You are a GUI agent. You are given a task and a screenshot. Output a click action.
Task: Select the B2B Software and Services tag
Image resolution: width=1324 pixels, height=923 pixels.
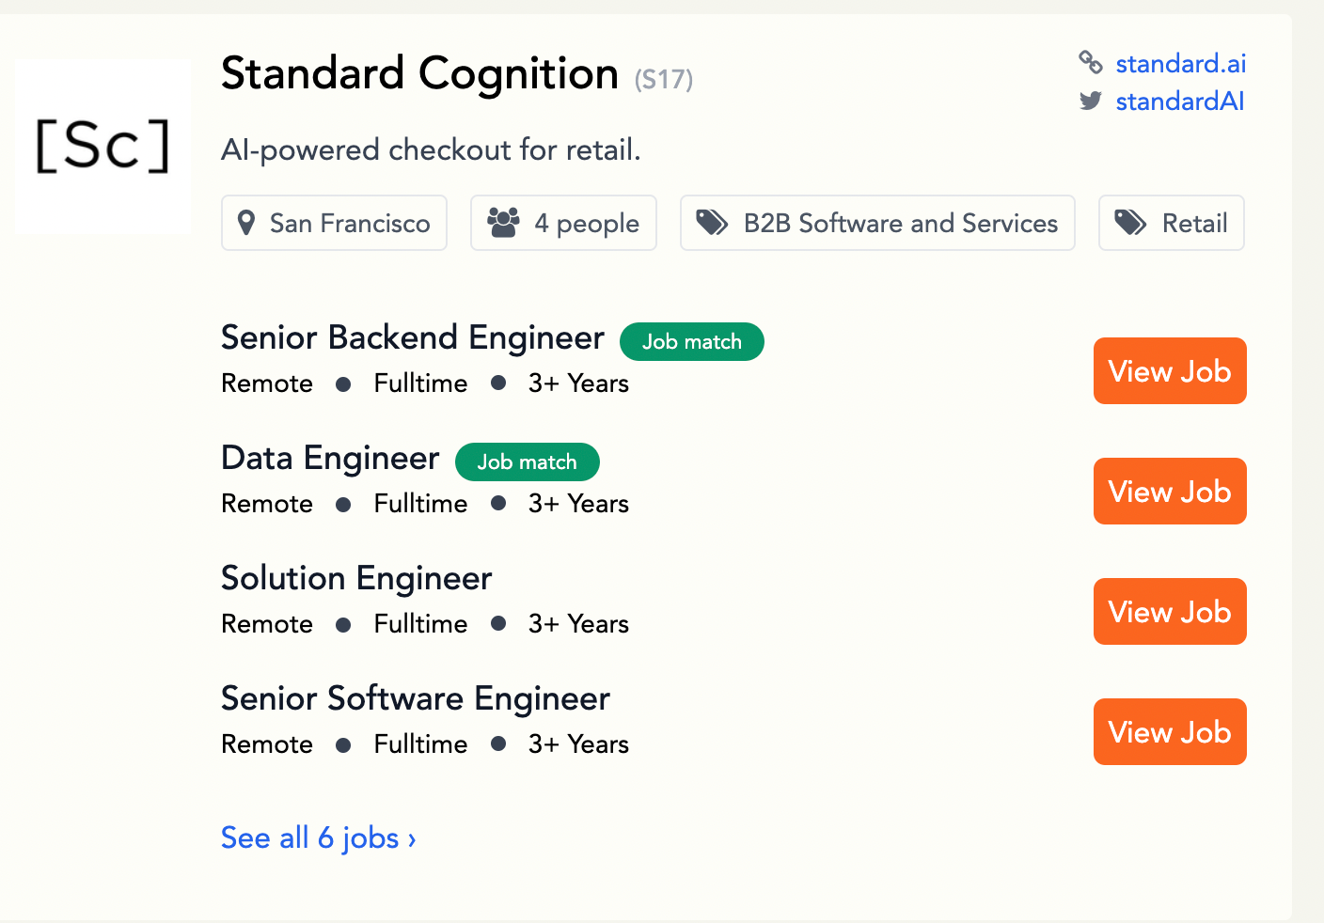(x=877, y=223)
